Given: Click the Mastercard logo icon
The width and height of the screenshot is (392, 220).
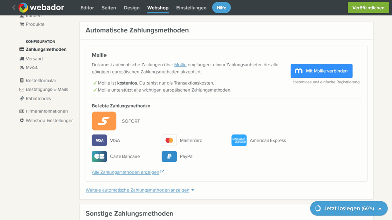Looking at the screenshot, I should pyautogui.click(x=169, y=140).
